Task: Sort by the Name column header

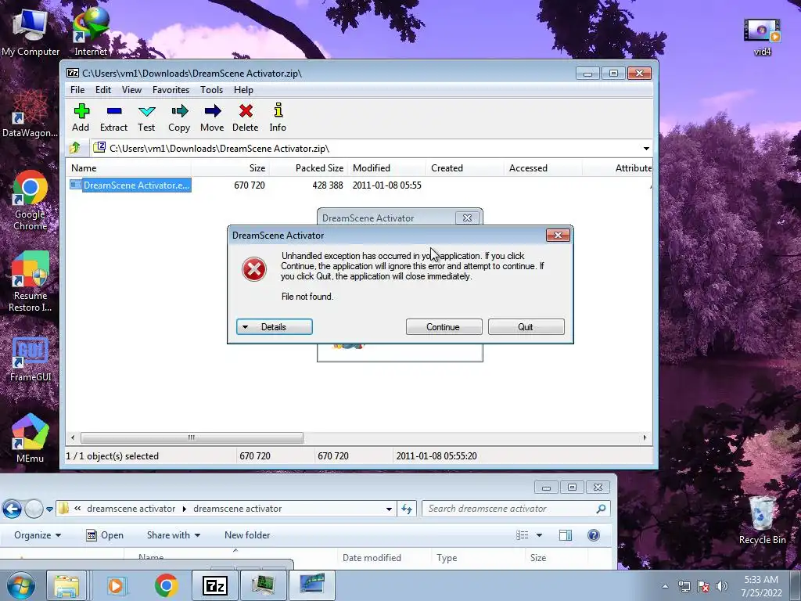Action: pyautogui.click(x=129, y=168)
